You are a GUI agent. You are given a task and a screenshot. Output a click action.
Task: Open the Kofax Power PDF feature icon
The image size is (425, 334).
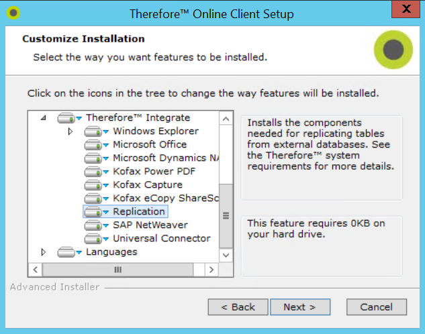[x=95, y=172]
